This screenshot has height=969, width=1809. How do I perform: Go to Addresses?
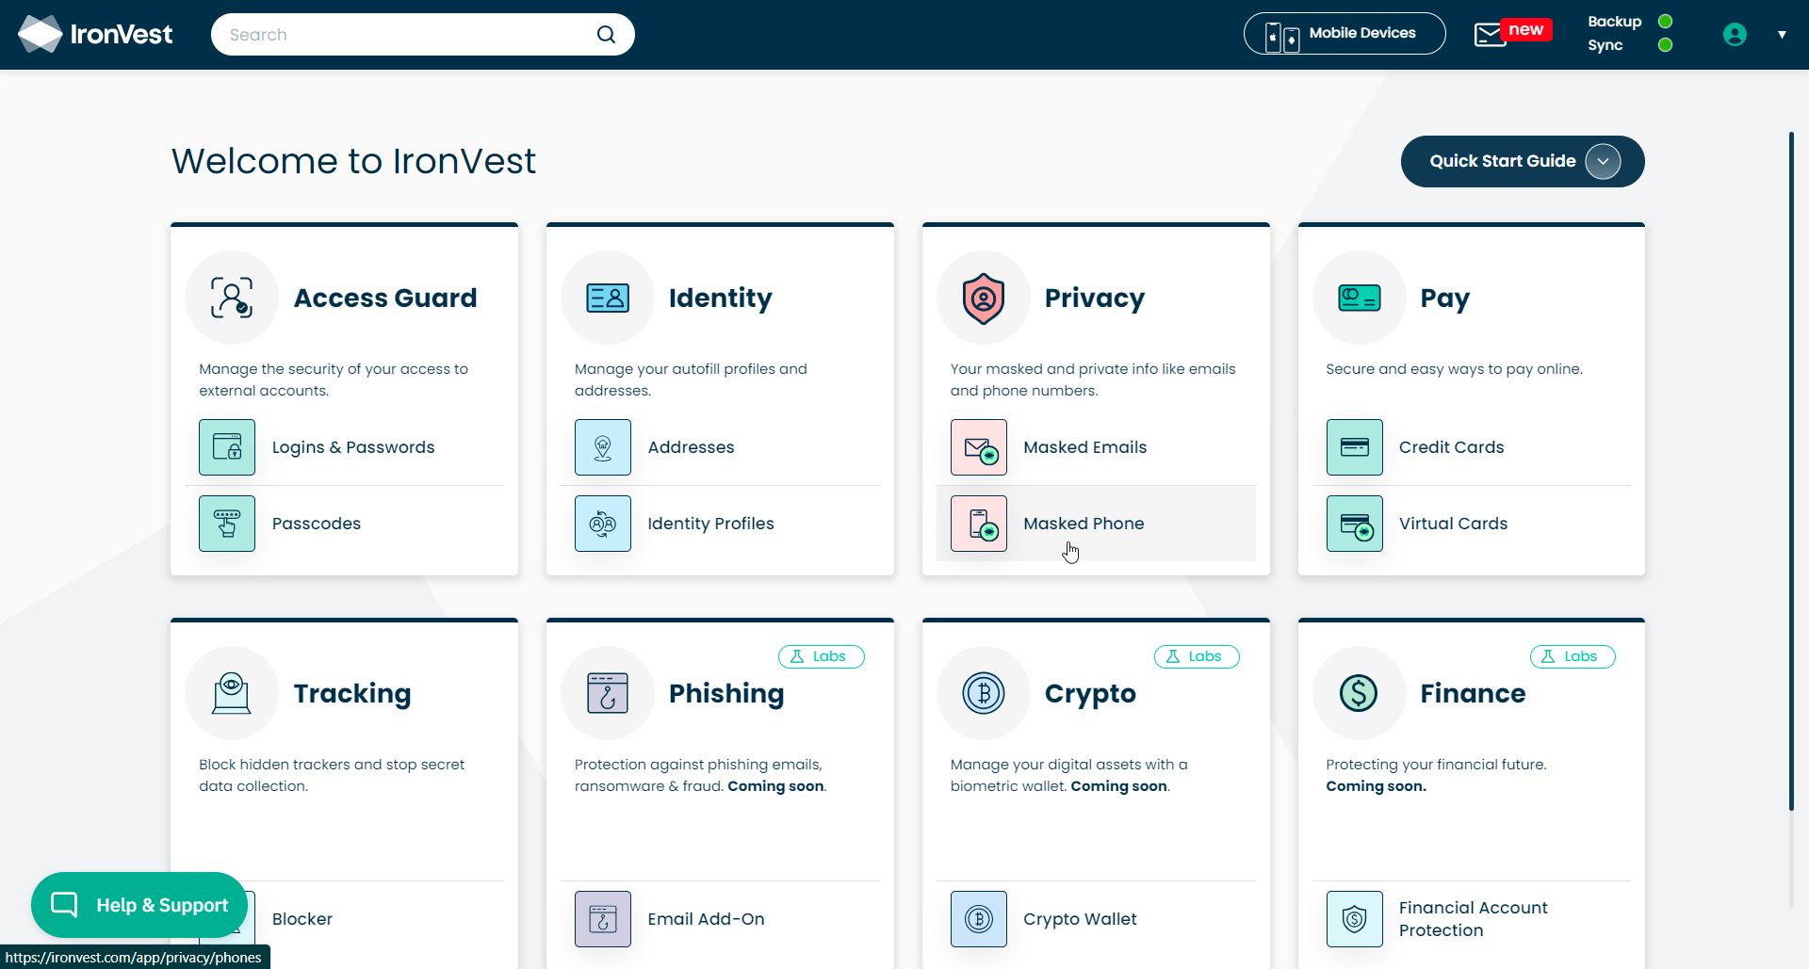[721, 447]
